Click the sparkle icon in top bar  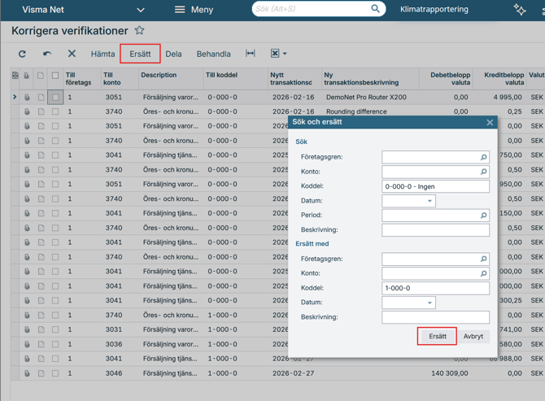(x=520, y=10)
